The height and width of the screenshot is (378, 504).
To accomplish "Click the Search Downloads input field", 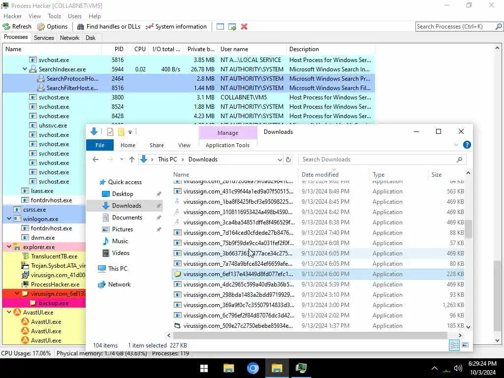I will coord(382,159).
